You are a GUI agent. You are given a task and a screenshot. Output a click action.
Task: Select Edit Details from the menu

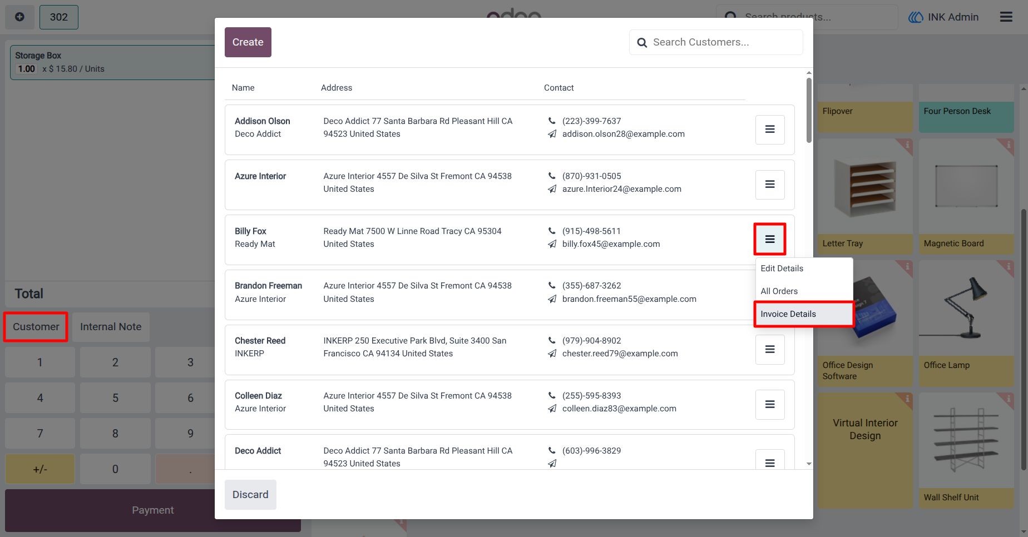tap(803, 268)
